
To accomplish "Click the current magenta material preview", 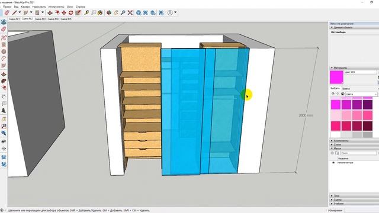I will tap(336, 78).
